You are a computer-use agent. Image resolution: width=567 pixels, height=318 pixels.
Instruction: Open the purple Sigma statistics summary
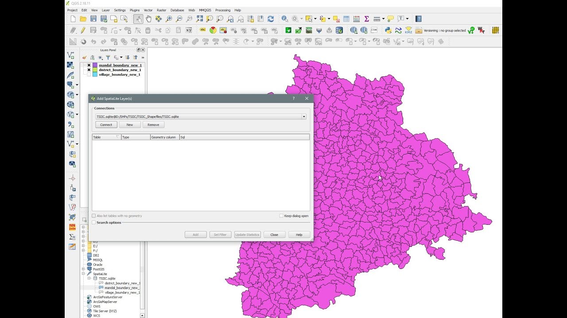coord(366,19)
